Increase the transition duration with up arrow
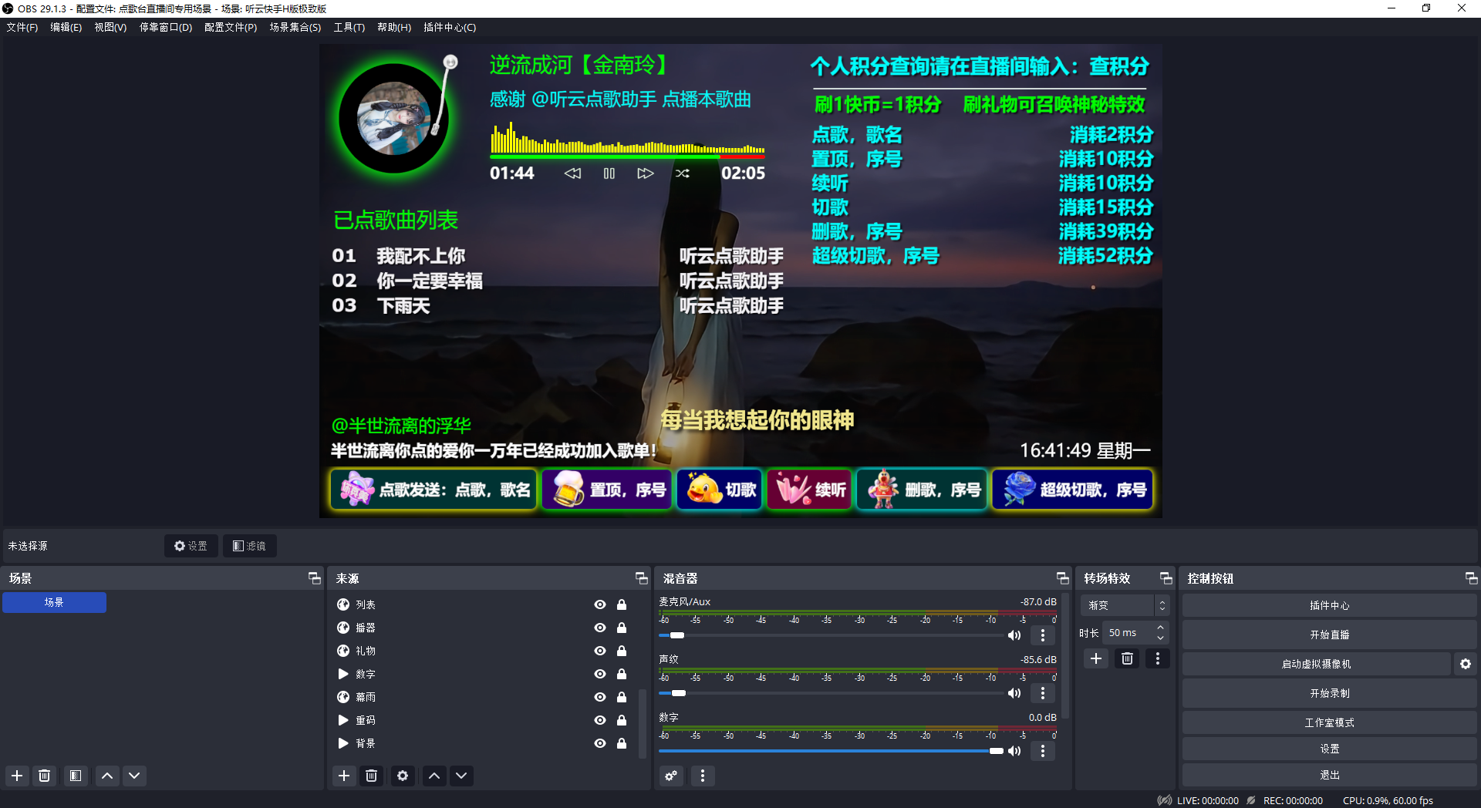 click(x=1160, y=628)
